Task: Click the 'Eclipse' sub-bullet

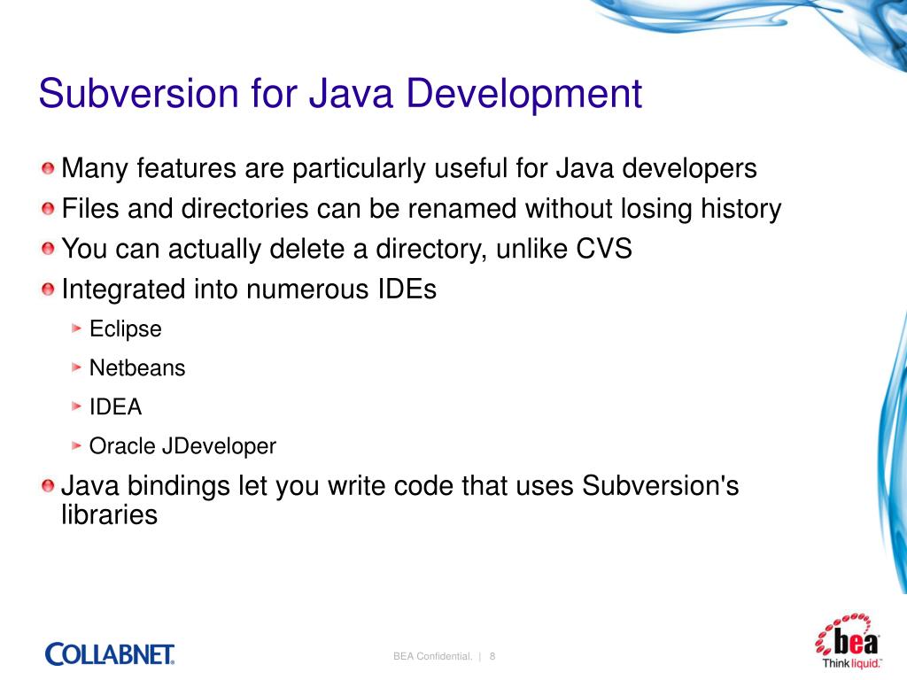Action: point(126,329)
